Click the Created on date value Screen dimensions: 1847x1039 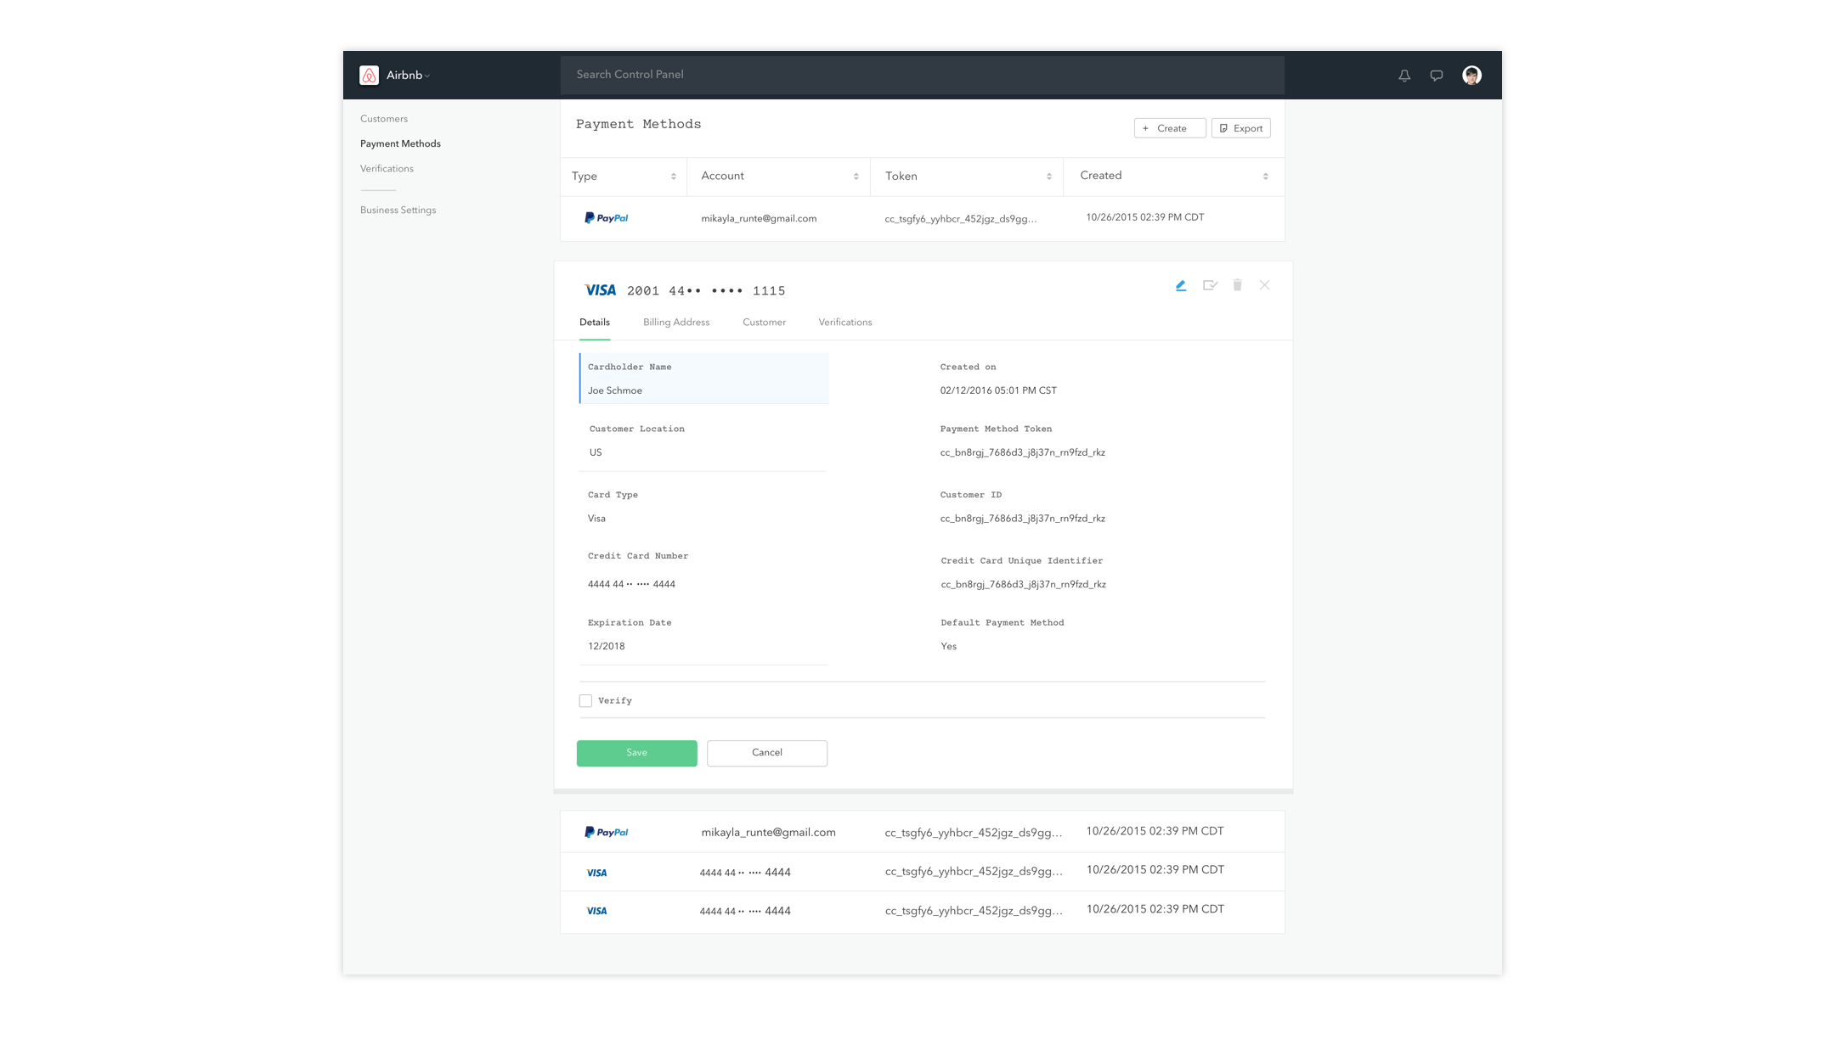click(998, 391)
